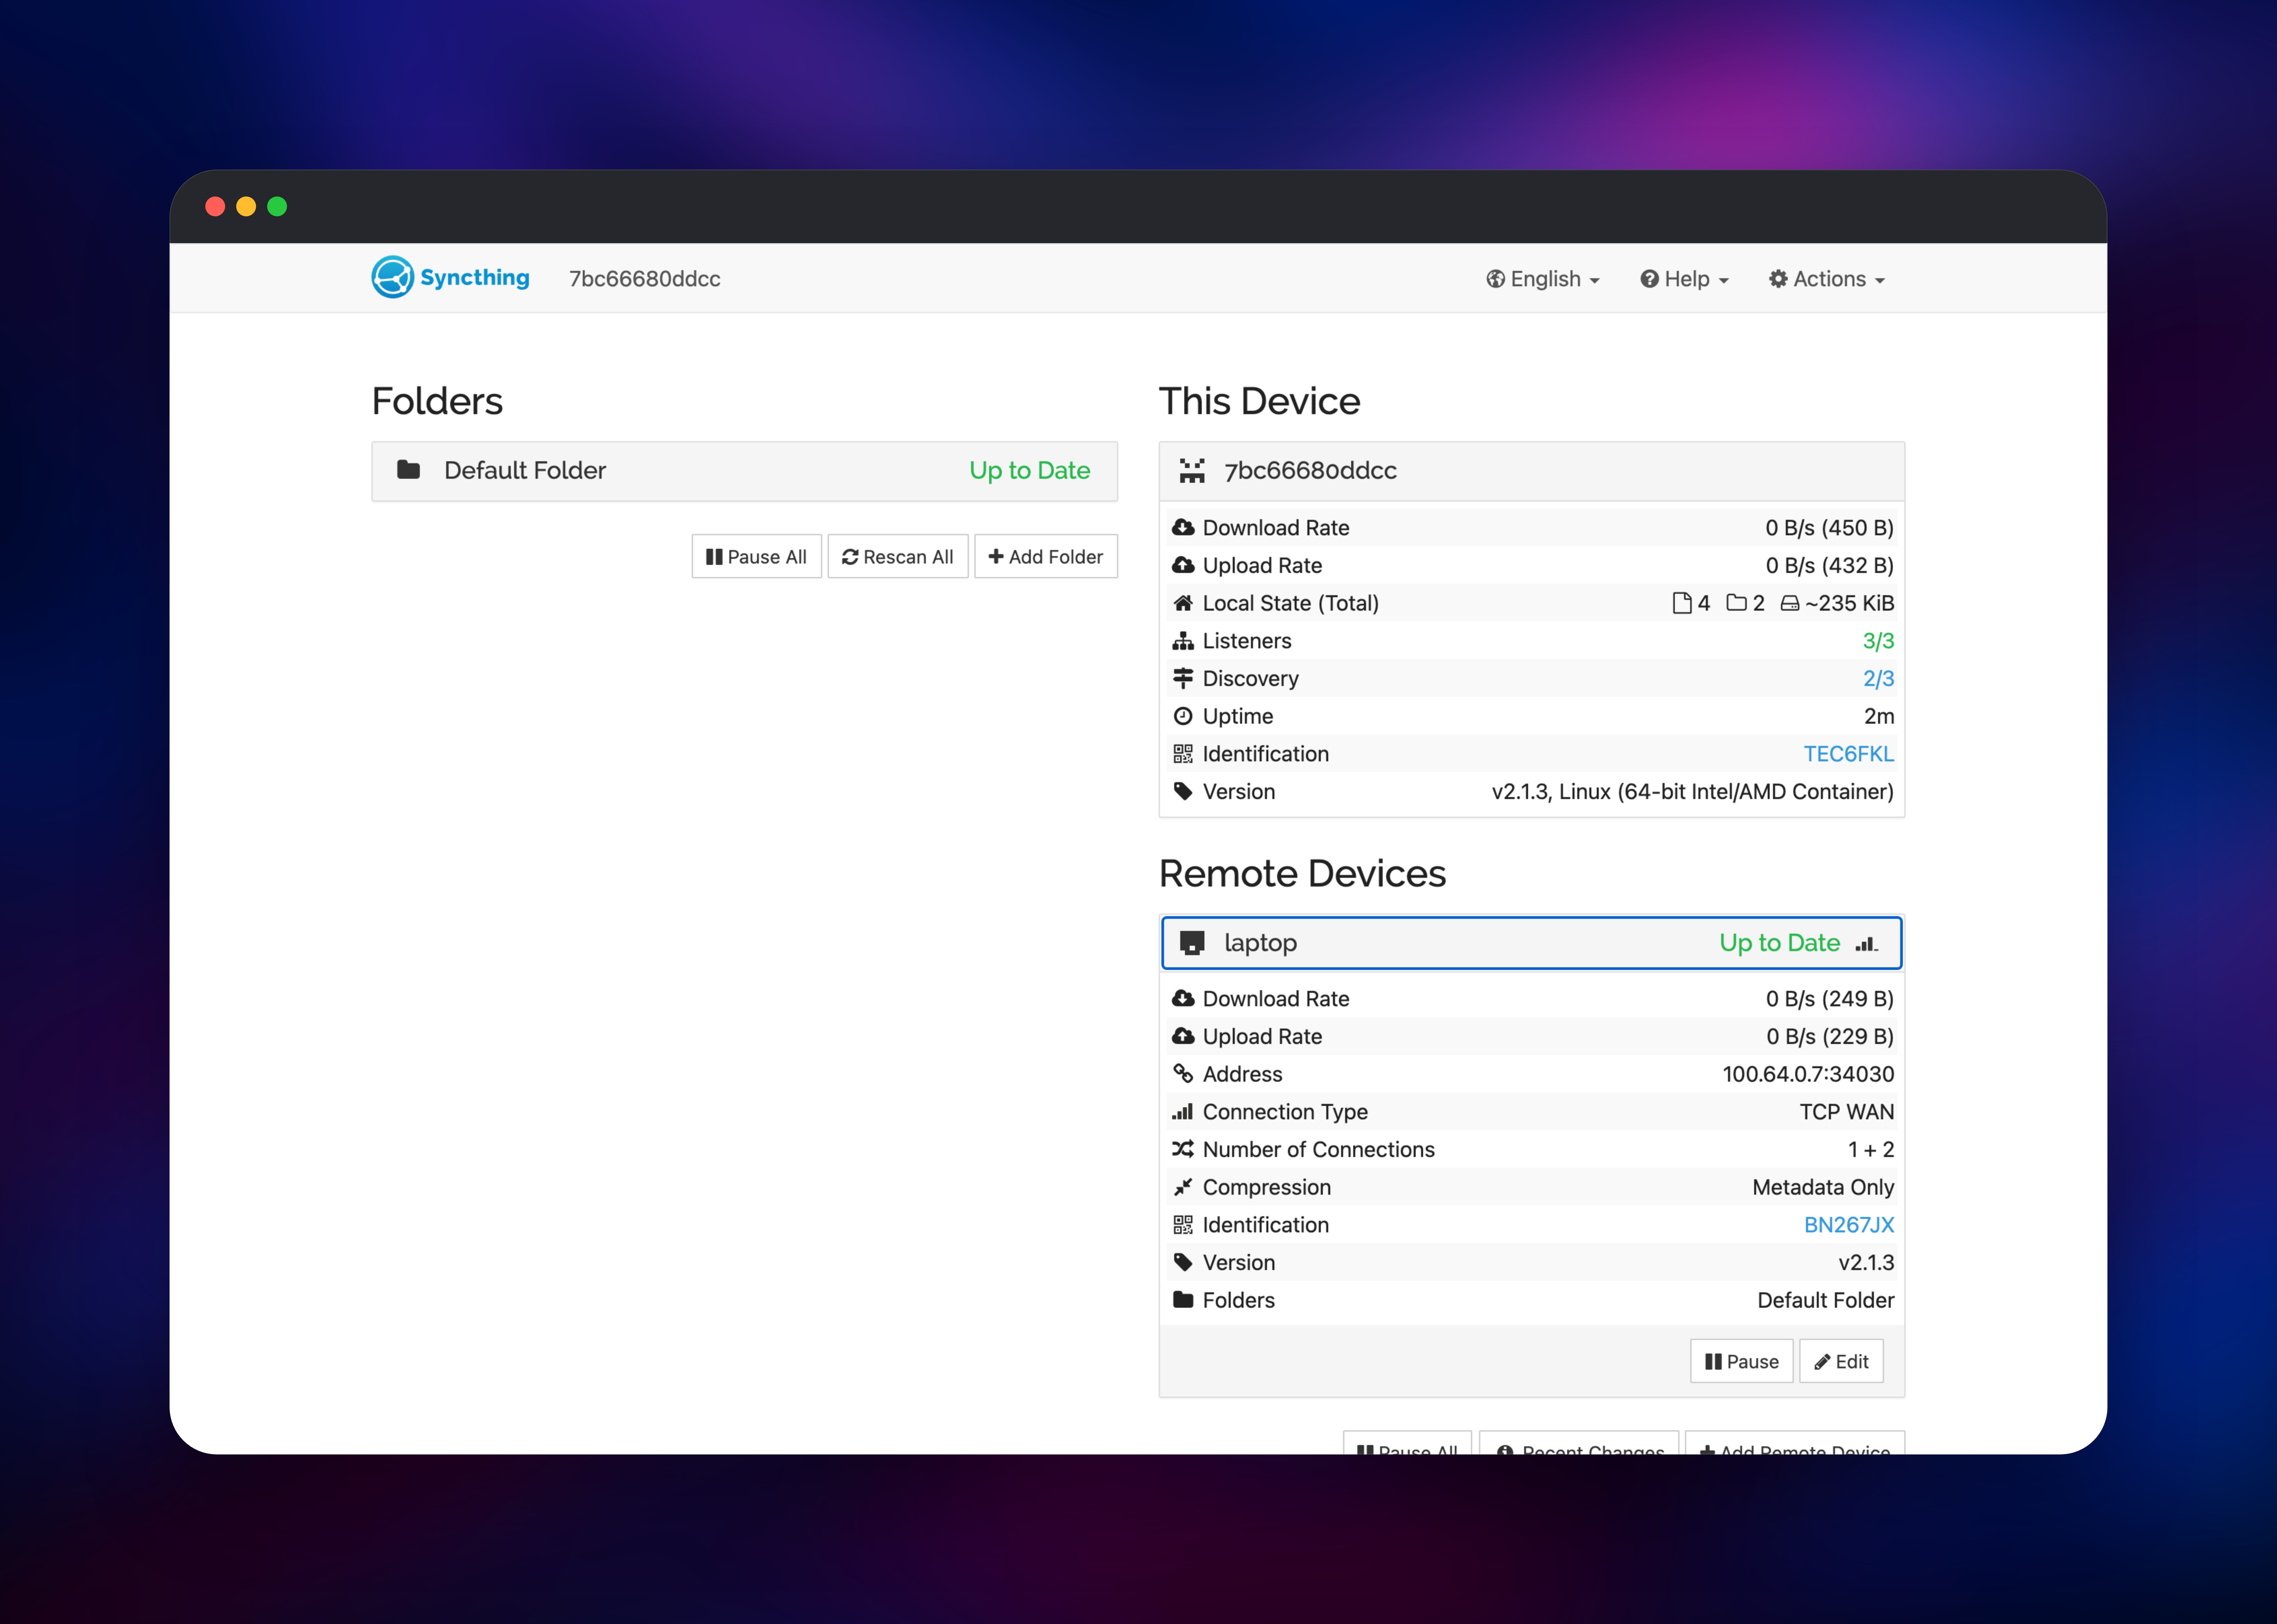The image size is (2277, 1624).
Task: Click the device name 7bc66680ddcc in the navbar
Action: (x=645, y=279)
